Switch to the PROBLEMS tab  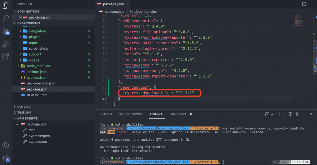[x=178, y=114]
